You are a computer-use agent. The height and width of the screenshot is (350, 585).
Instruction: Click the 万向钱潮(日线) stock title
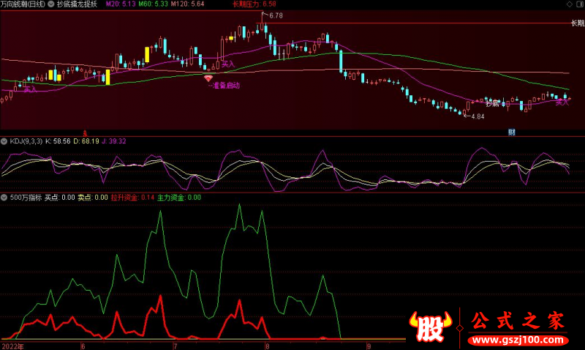23,4
